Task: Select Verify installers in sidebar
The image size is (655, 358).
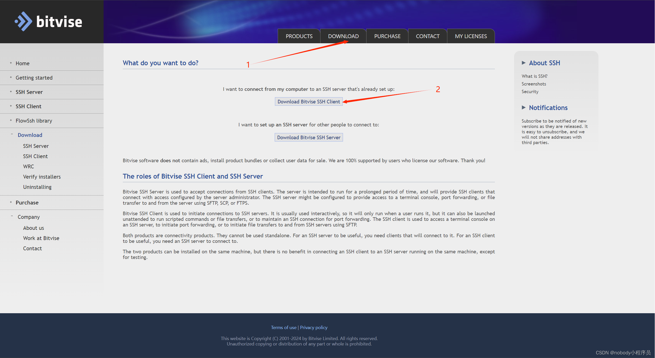Action: pyautogui.click(x=42, y=177)
